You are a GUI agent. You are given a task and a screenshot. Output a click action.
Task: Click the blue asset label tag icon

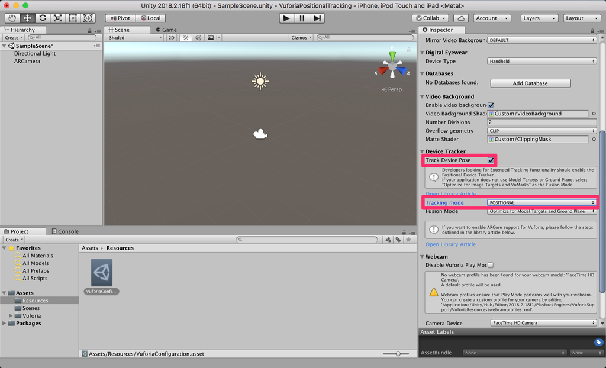(x=598, y=342)
